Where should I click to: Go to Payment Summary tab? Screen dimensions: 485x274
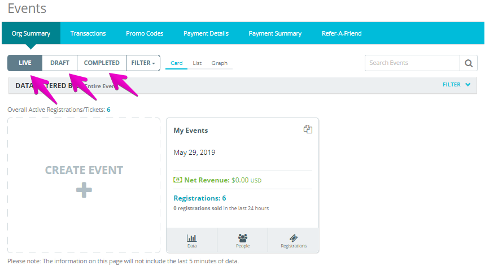point(275,33)
